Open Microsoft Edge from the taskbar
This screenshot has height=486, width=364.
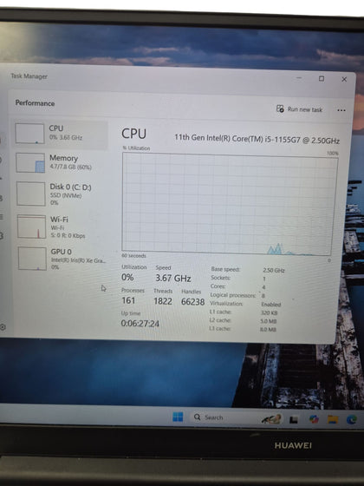pyautogui.click(x=352, y=420)
